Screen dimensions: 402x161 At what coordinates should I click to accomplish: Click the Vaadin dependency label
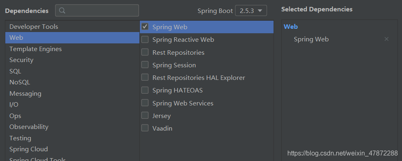[162, 128]
